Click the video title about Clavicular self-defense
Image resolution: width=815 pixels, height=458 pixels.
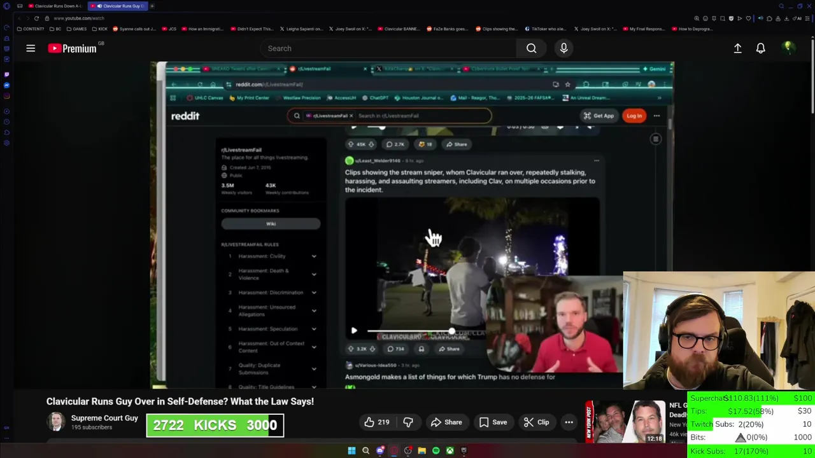tap(180, 401)
